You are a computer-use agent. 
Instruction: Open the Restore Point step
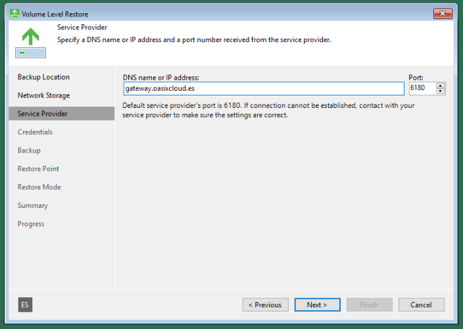point(38,169)
